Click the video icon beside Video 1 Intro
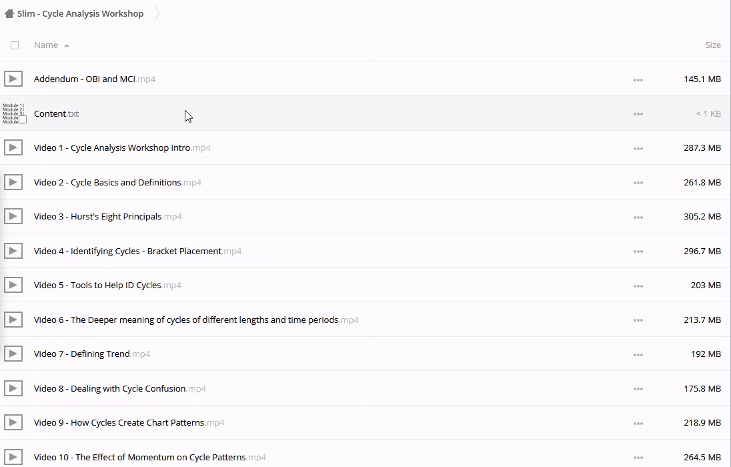This screenshot has height=467, width=731. (x=13, y=147)
